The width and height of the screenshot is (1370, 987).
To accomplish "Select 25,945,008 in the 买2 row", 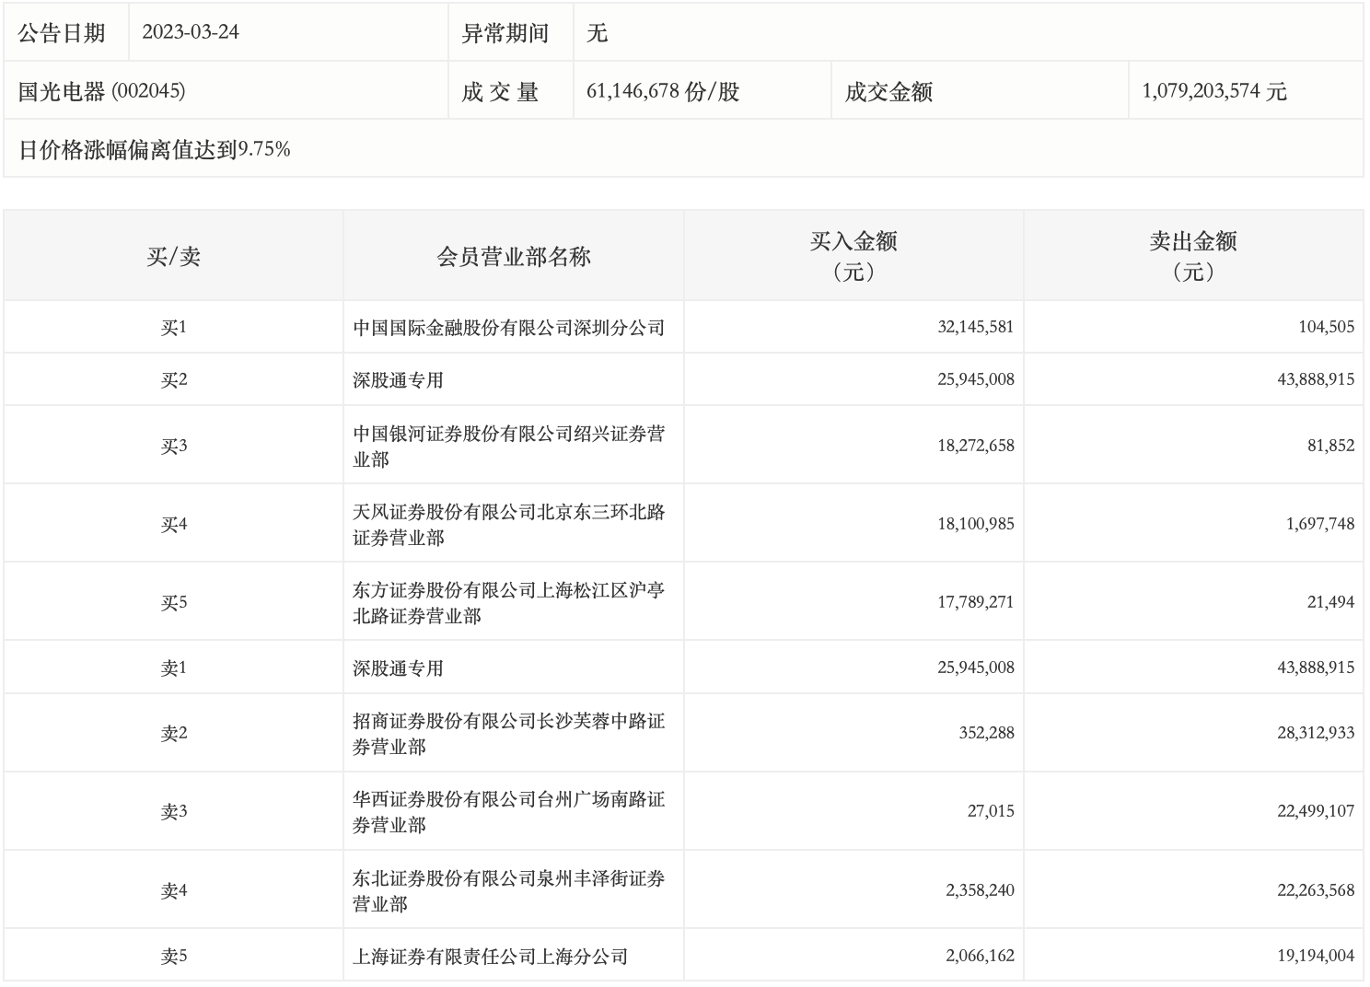I will click(976, 379).
